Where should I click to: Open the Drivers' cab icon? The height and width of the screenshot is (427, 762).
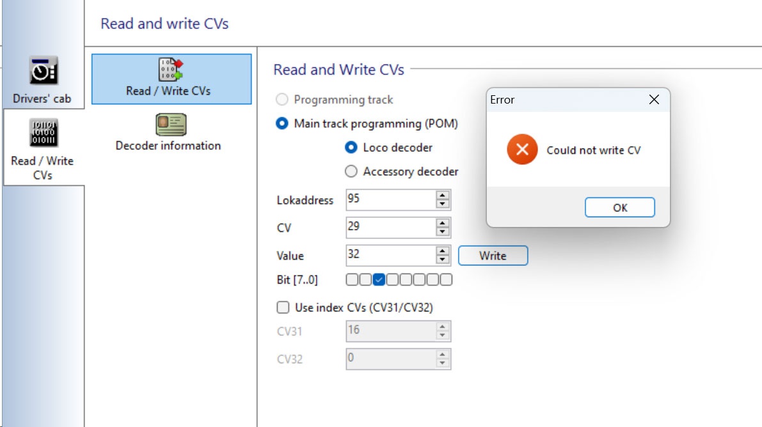(x=42, y=72)
